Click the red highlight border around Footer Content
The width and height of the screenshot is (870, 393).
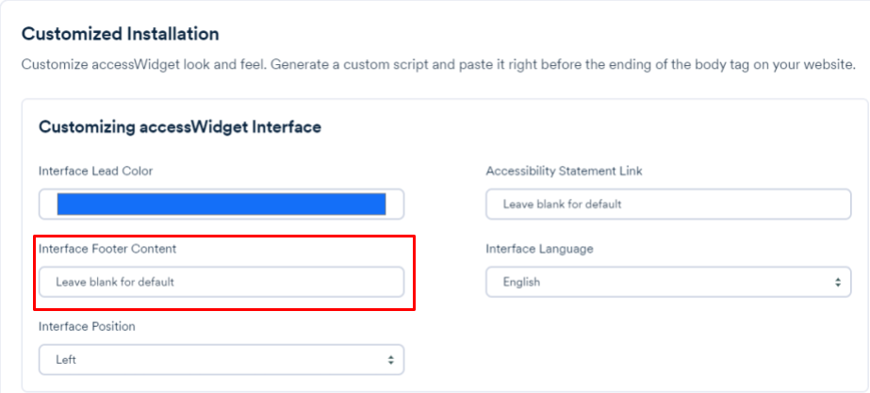point(414,273)
